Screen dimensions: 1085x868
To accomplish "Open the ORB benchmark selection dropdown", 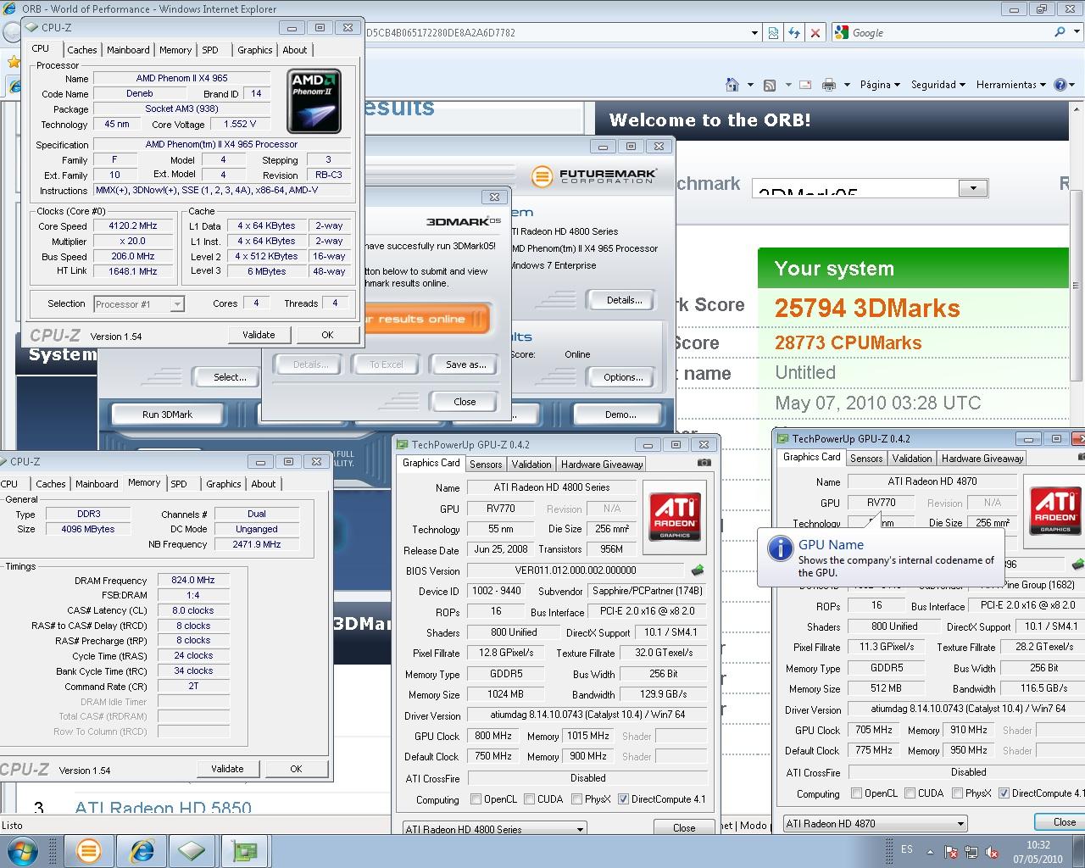I will [x=972, y=188].
